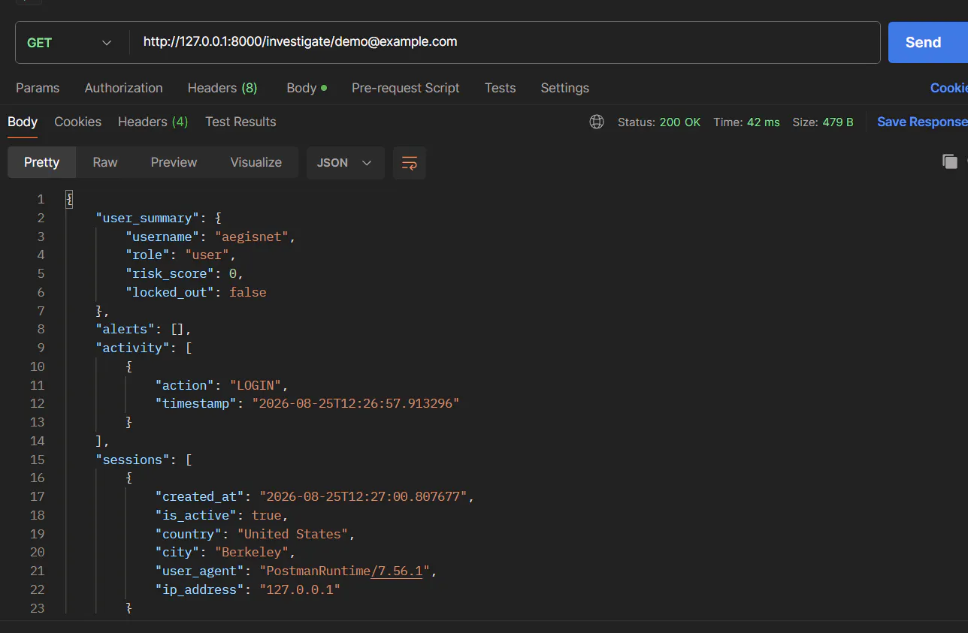Select the response Body tab
Image resolution: width=968 pixels, height=633 pixels.
pos(23,122)
